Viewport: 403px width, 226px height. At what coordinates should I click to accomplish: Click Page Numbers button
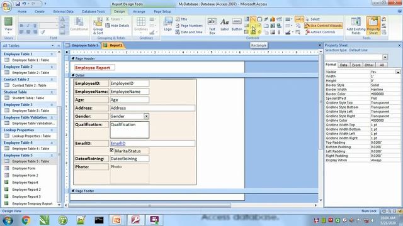tap(190, 26)
